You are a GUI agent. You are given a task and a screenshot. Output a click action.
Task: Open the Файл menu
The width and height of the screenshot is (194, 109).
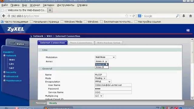tap(5, 5)
